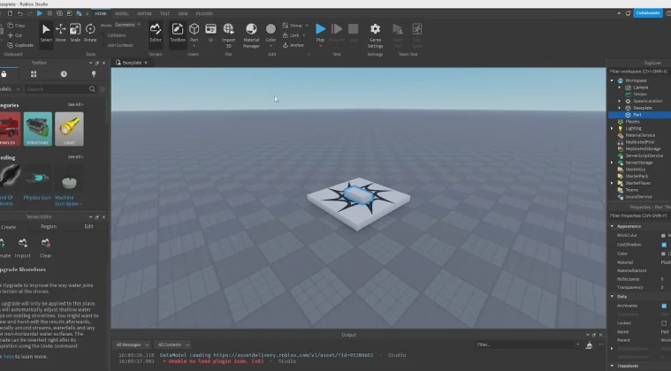Switch to the MODEL ribbon tab
Image resolution: width=671 pixels, height=371 pixels.
click(x=121, y=13)
